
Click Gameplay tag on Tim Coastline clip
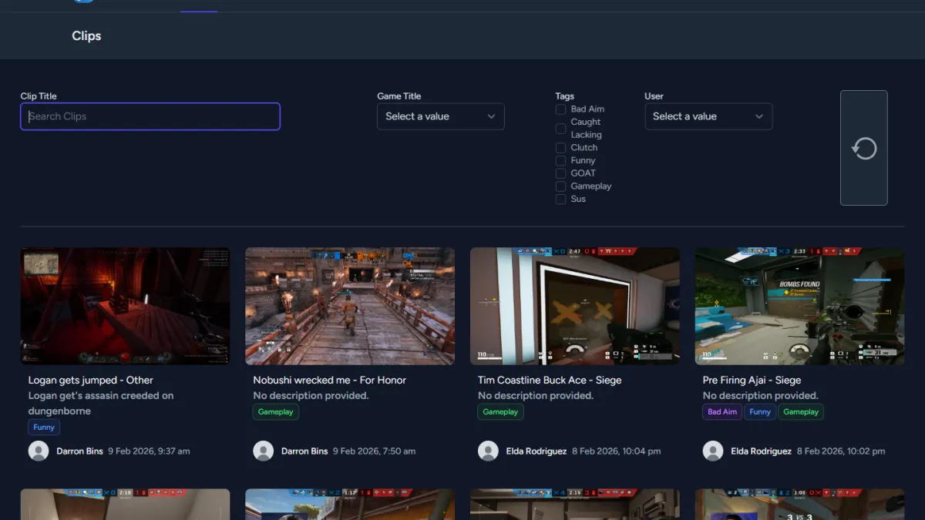(500, 412)
